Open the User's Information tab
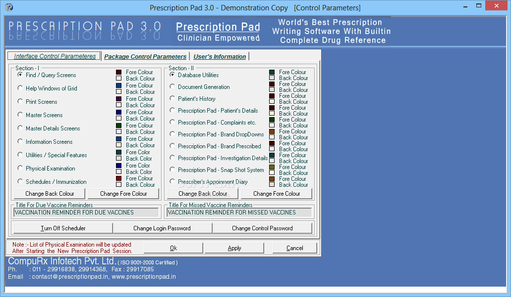The image size is (511, 297). [220, 56]
